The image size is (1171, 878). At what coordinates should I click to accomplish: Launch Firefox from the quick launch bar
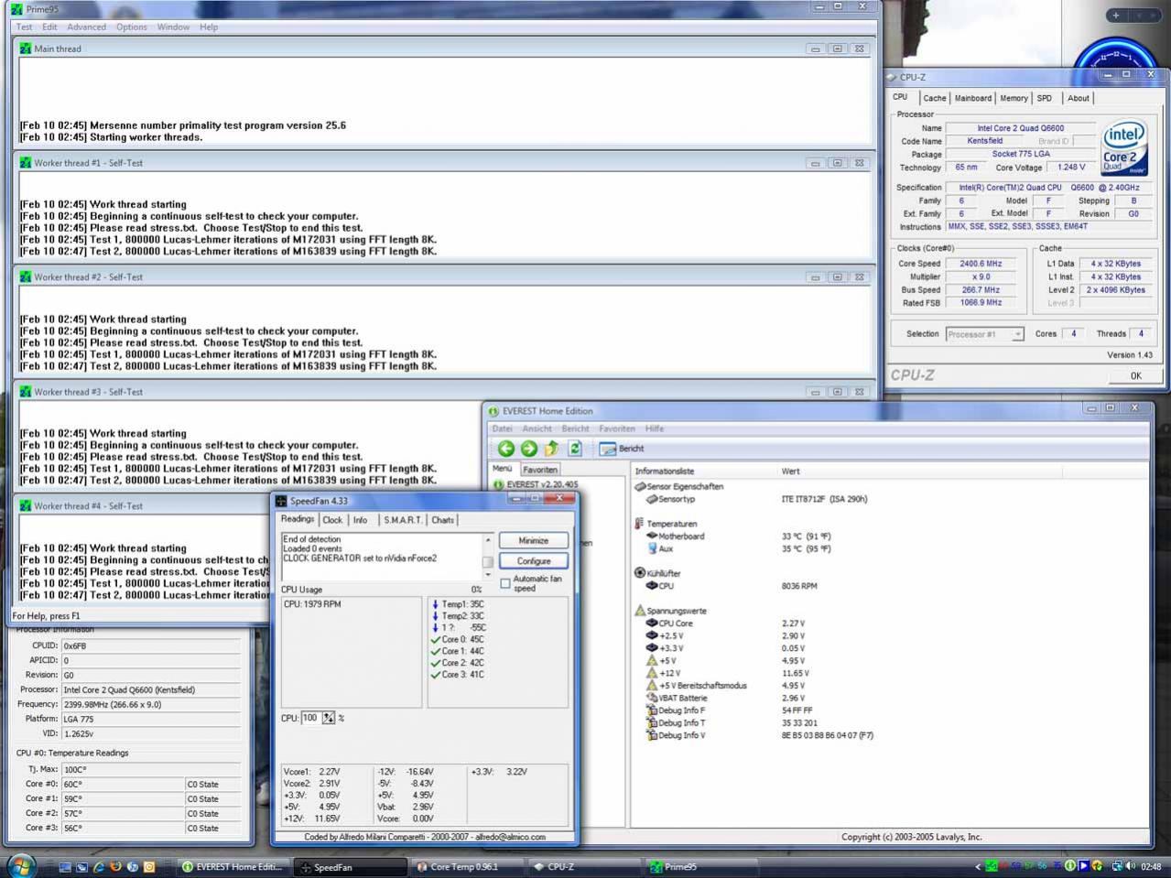pyautogui.click(x=115, y=866)
